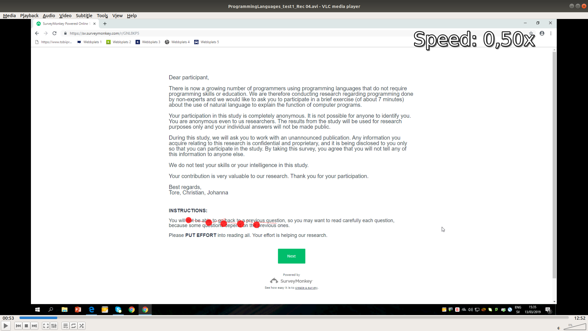The height and width of the screenshot is (331, 588).
Task: Click the VLC Play button
Action: (x=6, y=326)
